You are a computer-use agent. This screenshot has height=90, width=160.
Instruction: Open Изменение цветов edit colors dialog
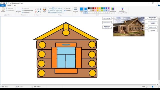113,10
